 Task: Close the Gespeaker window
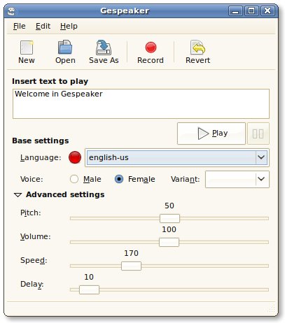[267, 11]
